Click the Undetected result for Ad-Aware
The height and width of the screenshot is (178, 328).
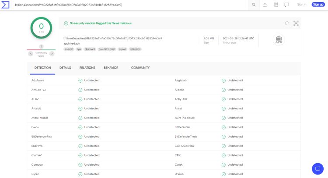tap(92, 80)
